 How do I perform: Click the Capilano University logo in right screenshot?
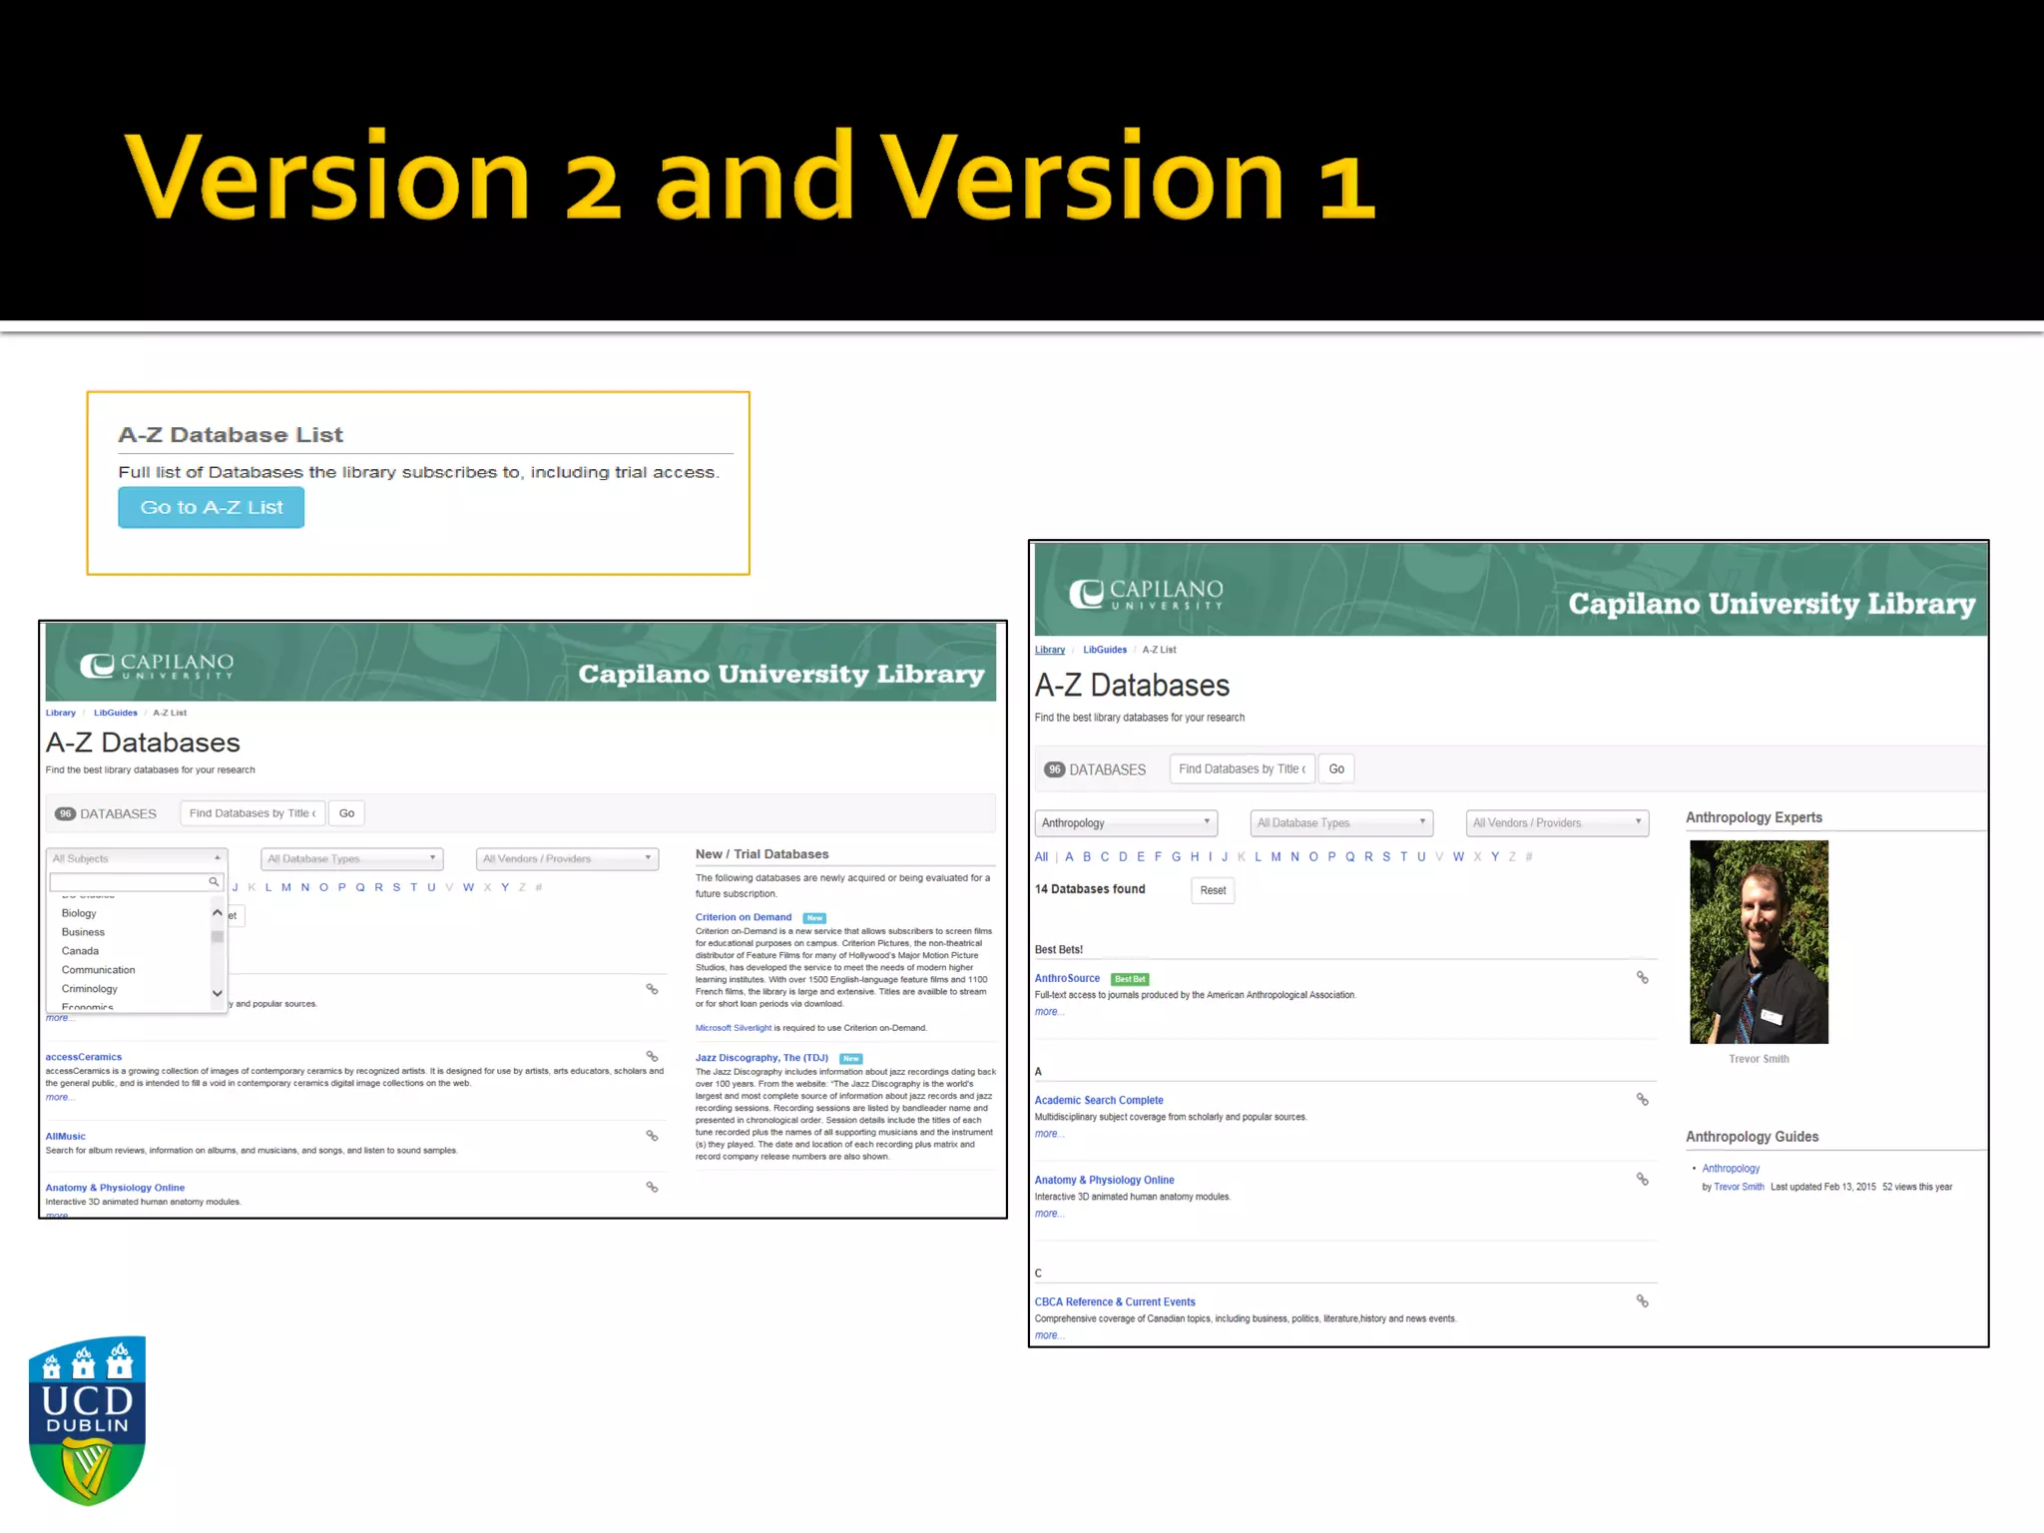[x=1146, y=594]
